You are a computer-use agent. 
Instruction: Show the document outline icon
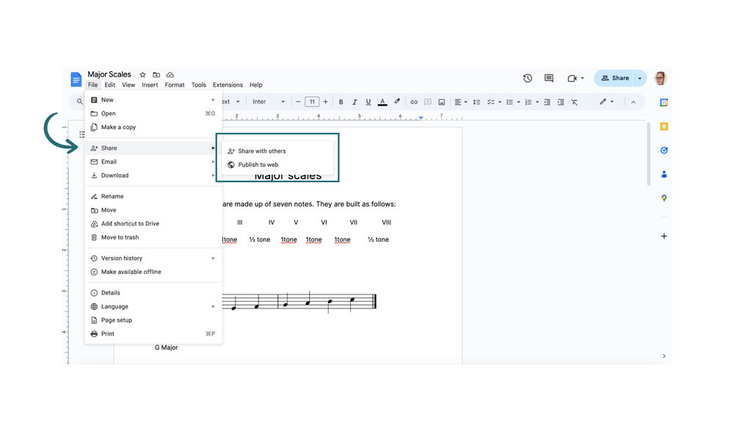coord(82,134)
